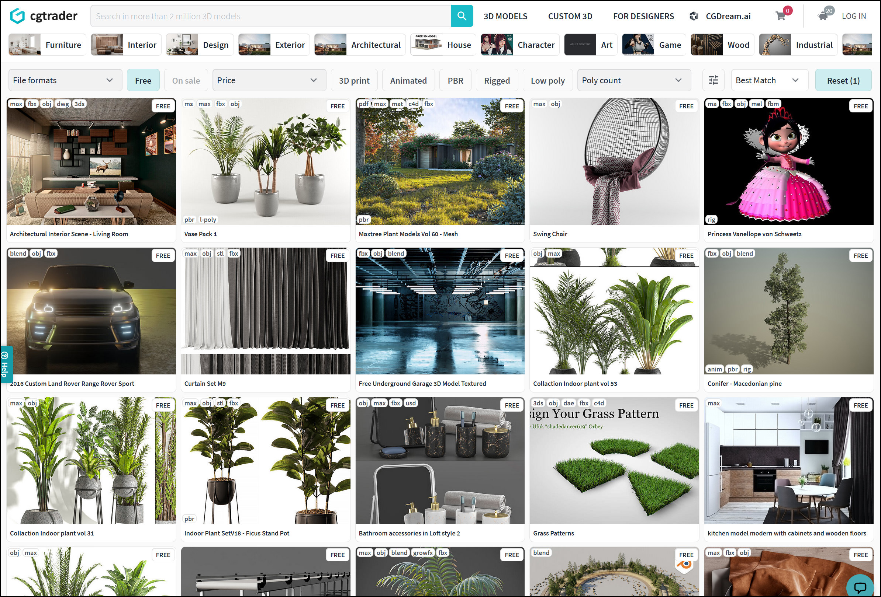Expand the File formats dropdown
The image size is (881, 597).
[65, 80]
